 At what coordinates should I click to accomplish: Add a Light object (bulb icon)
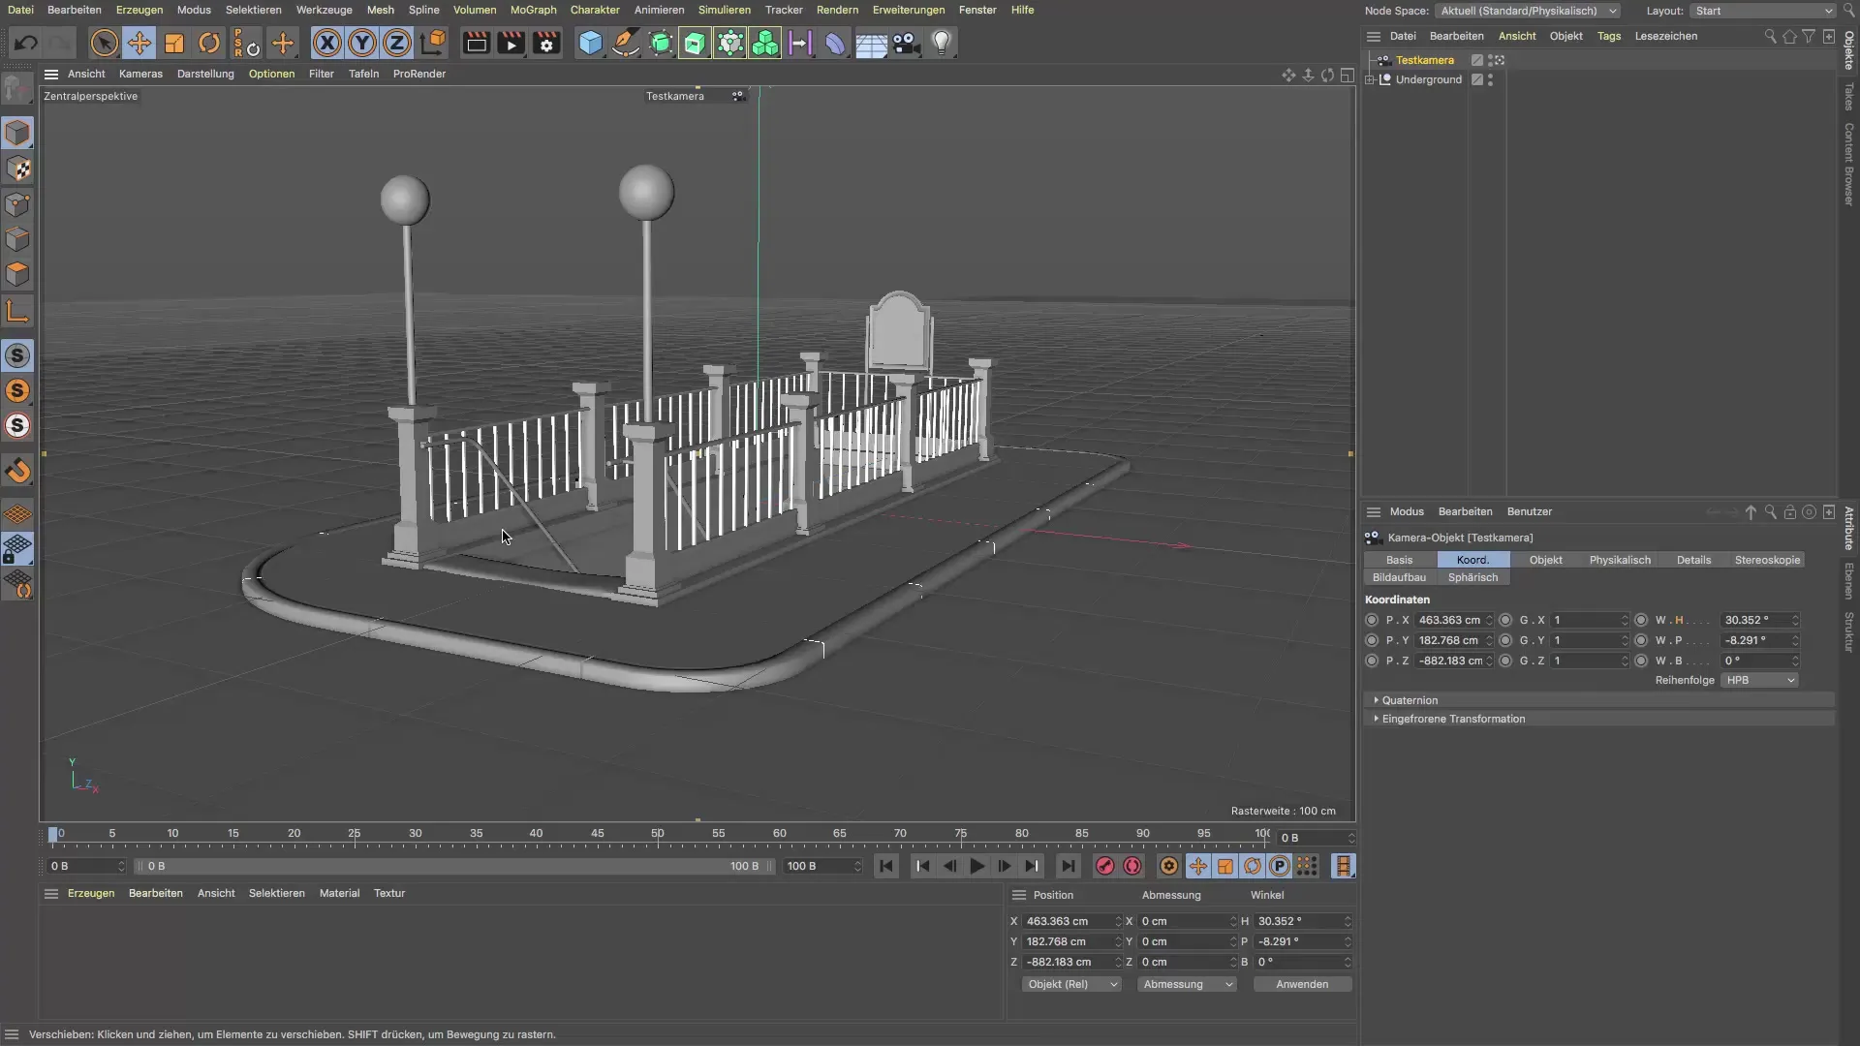click(942, 43)
